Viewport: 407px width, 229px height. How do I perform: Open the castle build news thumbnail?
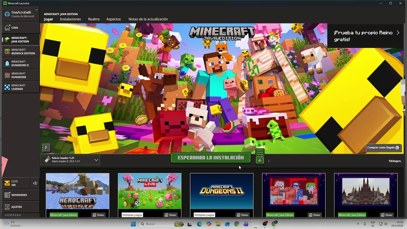[x=366, y=191]
